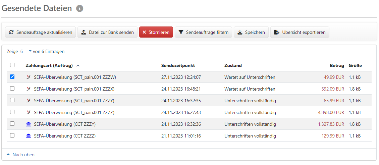This screenshot has height=165, width=379.
Task: Select SEPA-Überweisung (SCT_pain.001 ZZZY) text
Action: pyautogui.click(x=74, y=101)
